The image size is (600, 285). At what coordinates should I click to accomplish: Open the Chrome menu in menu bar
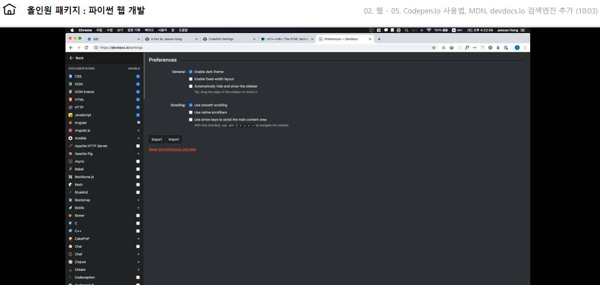click(85, 30)
